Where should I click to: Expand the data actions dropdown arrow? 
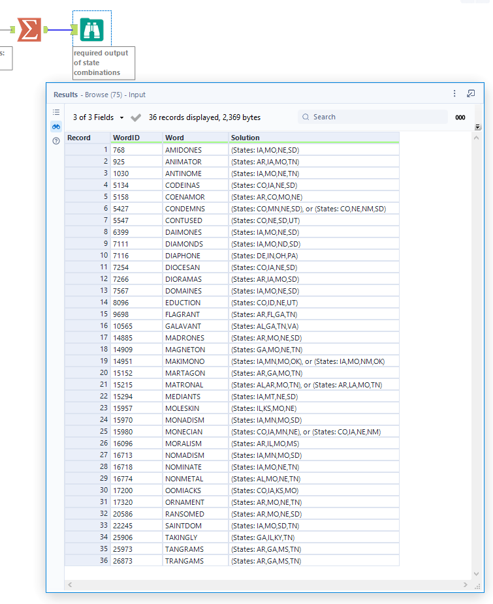pyautogui.click(x=477, y=127)
